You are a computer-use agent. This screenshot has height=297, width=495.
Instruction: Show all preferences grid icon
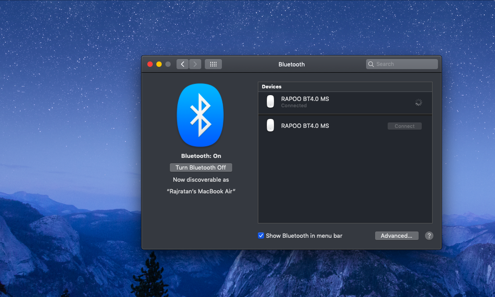213,64
